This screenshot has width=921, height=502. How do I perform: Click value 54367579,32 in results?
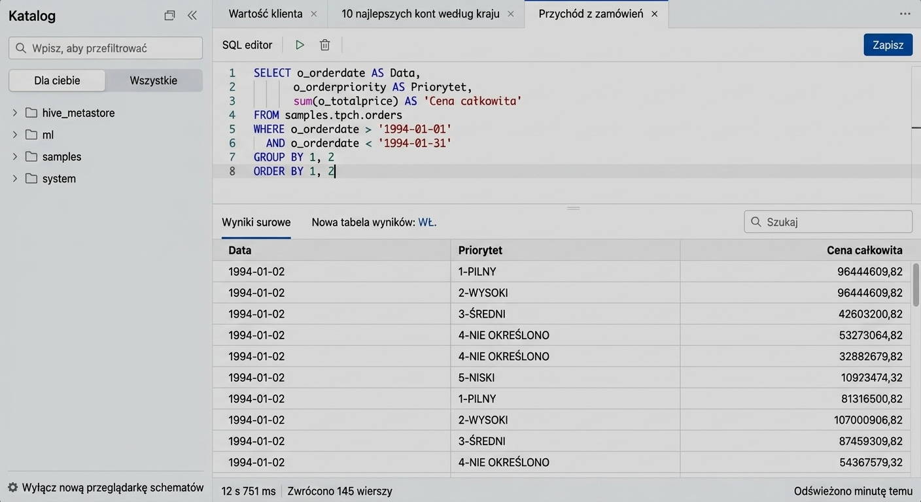[871, 462]
